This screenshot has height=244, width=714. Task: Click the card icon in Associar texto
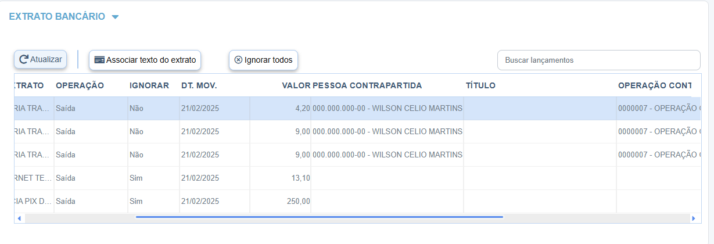[99, 60]
